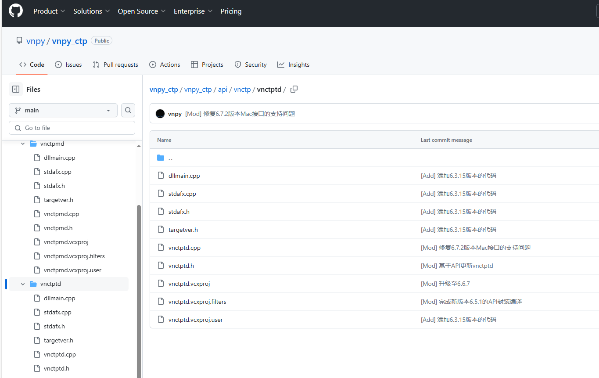Viewport: 599px width, 378px height.
Task: Open the Open Source menu dropdown
Action: pos(141,11)
